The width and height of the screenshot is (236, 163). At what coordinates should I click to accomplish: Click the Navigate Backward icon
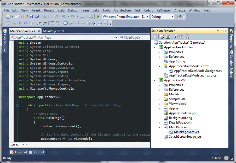click(82, 16)
